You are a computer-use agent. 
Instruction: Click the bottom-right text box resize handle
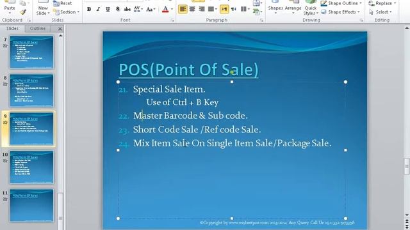pos(345,218)
